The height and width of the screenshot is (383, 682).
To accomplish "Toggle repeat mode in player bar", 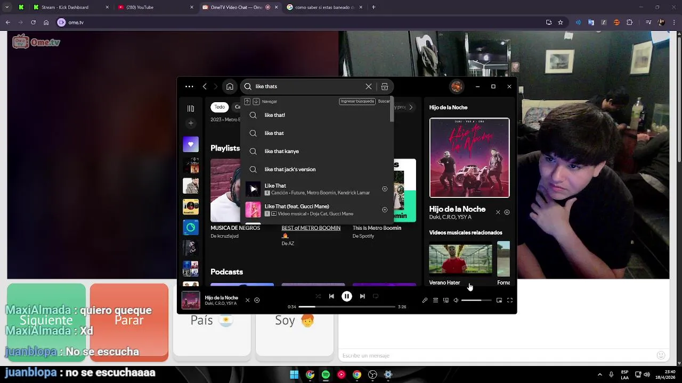I will [376, 296].
